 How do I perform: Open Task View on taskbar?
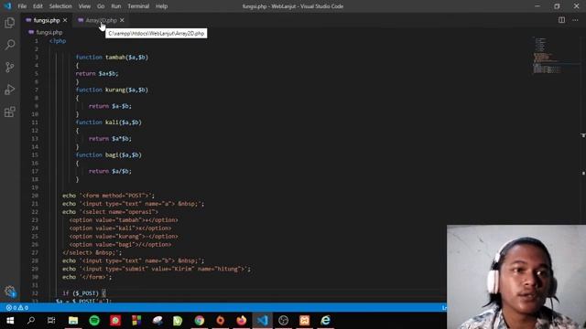[51, 321]
